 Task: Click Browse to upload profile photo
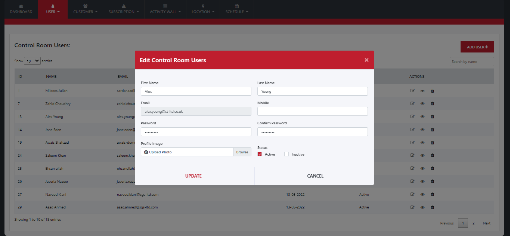(x=242, y=152)
